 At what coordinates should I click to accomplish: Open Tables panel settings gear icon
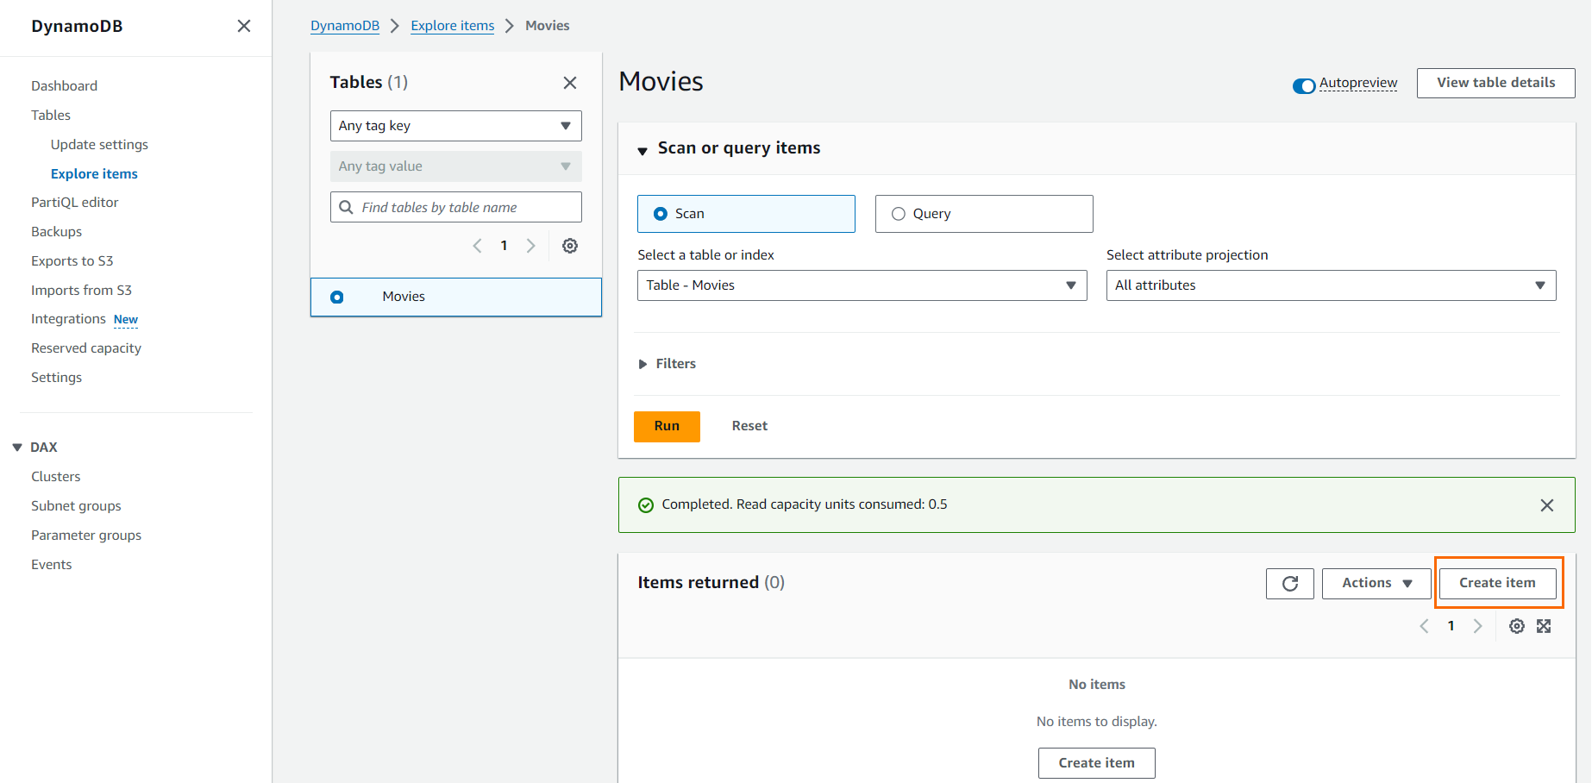tap(570, 246)
